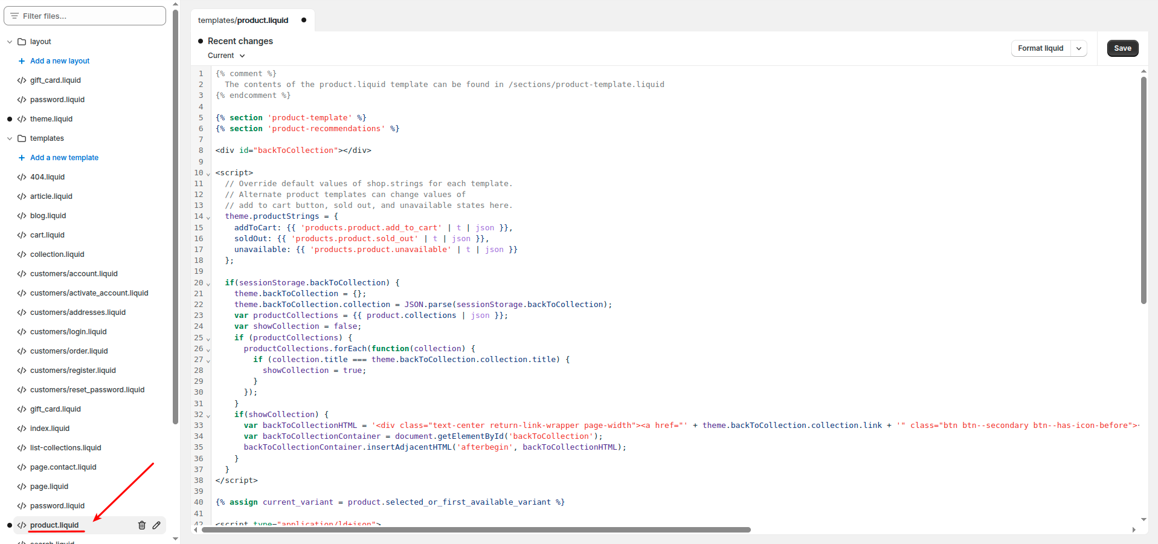Focus the Filter files search field
The height and width of the screenshot is (544, 1158).
[85, 16]
